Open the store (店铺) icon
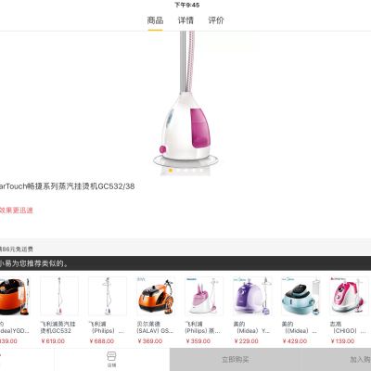371x371 pixels. click(111, 359)
